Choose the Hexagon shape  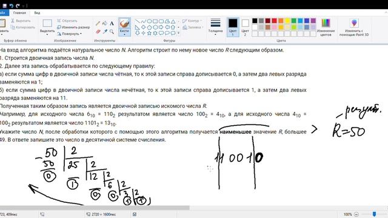[155, 27]
